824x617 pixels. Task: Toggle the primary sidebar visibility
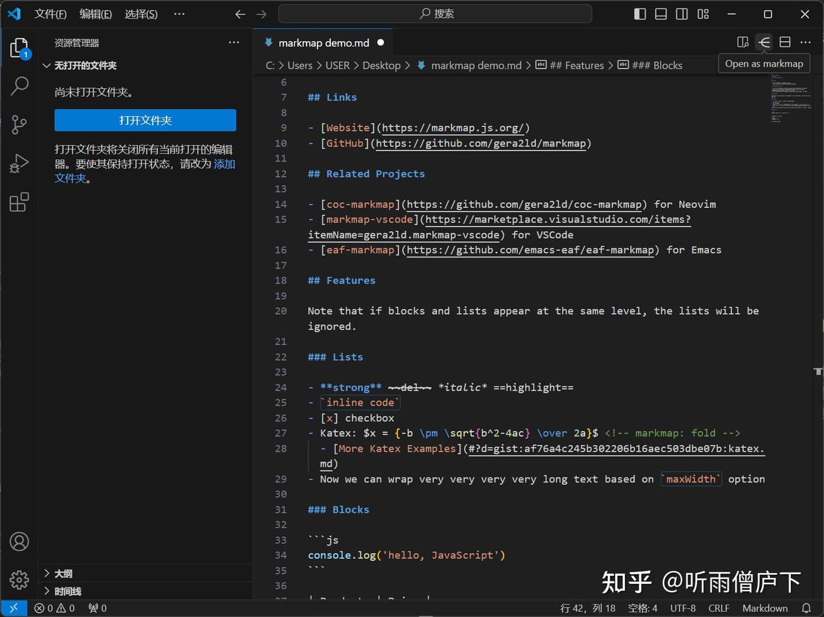click(639, 14)
